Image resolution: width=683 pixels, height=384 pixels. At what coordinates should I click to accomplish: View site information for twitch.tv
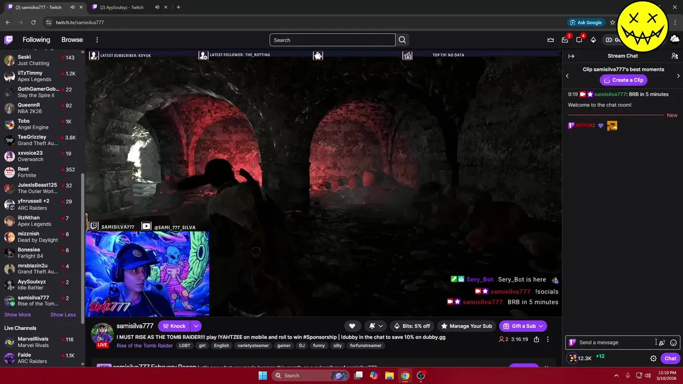49,22
